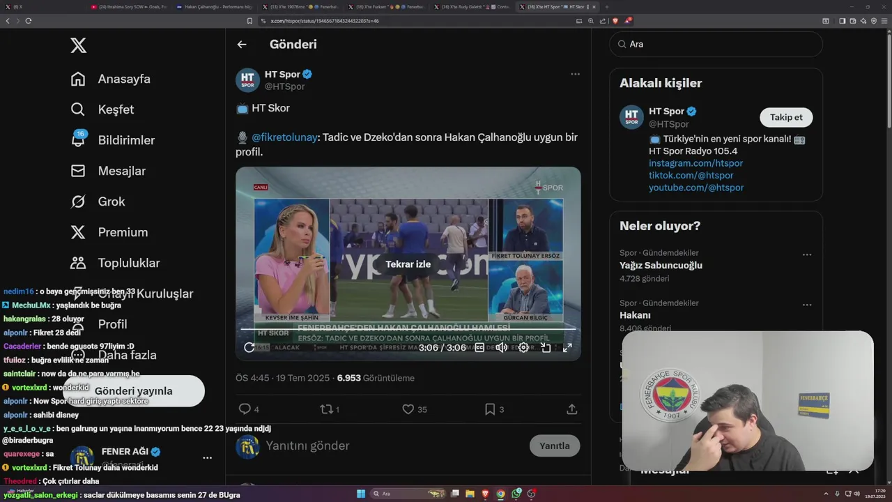Open verified HT Spor name in post

(288, 74)
